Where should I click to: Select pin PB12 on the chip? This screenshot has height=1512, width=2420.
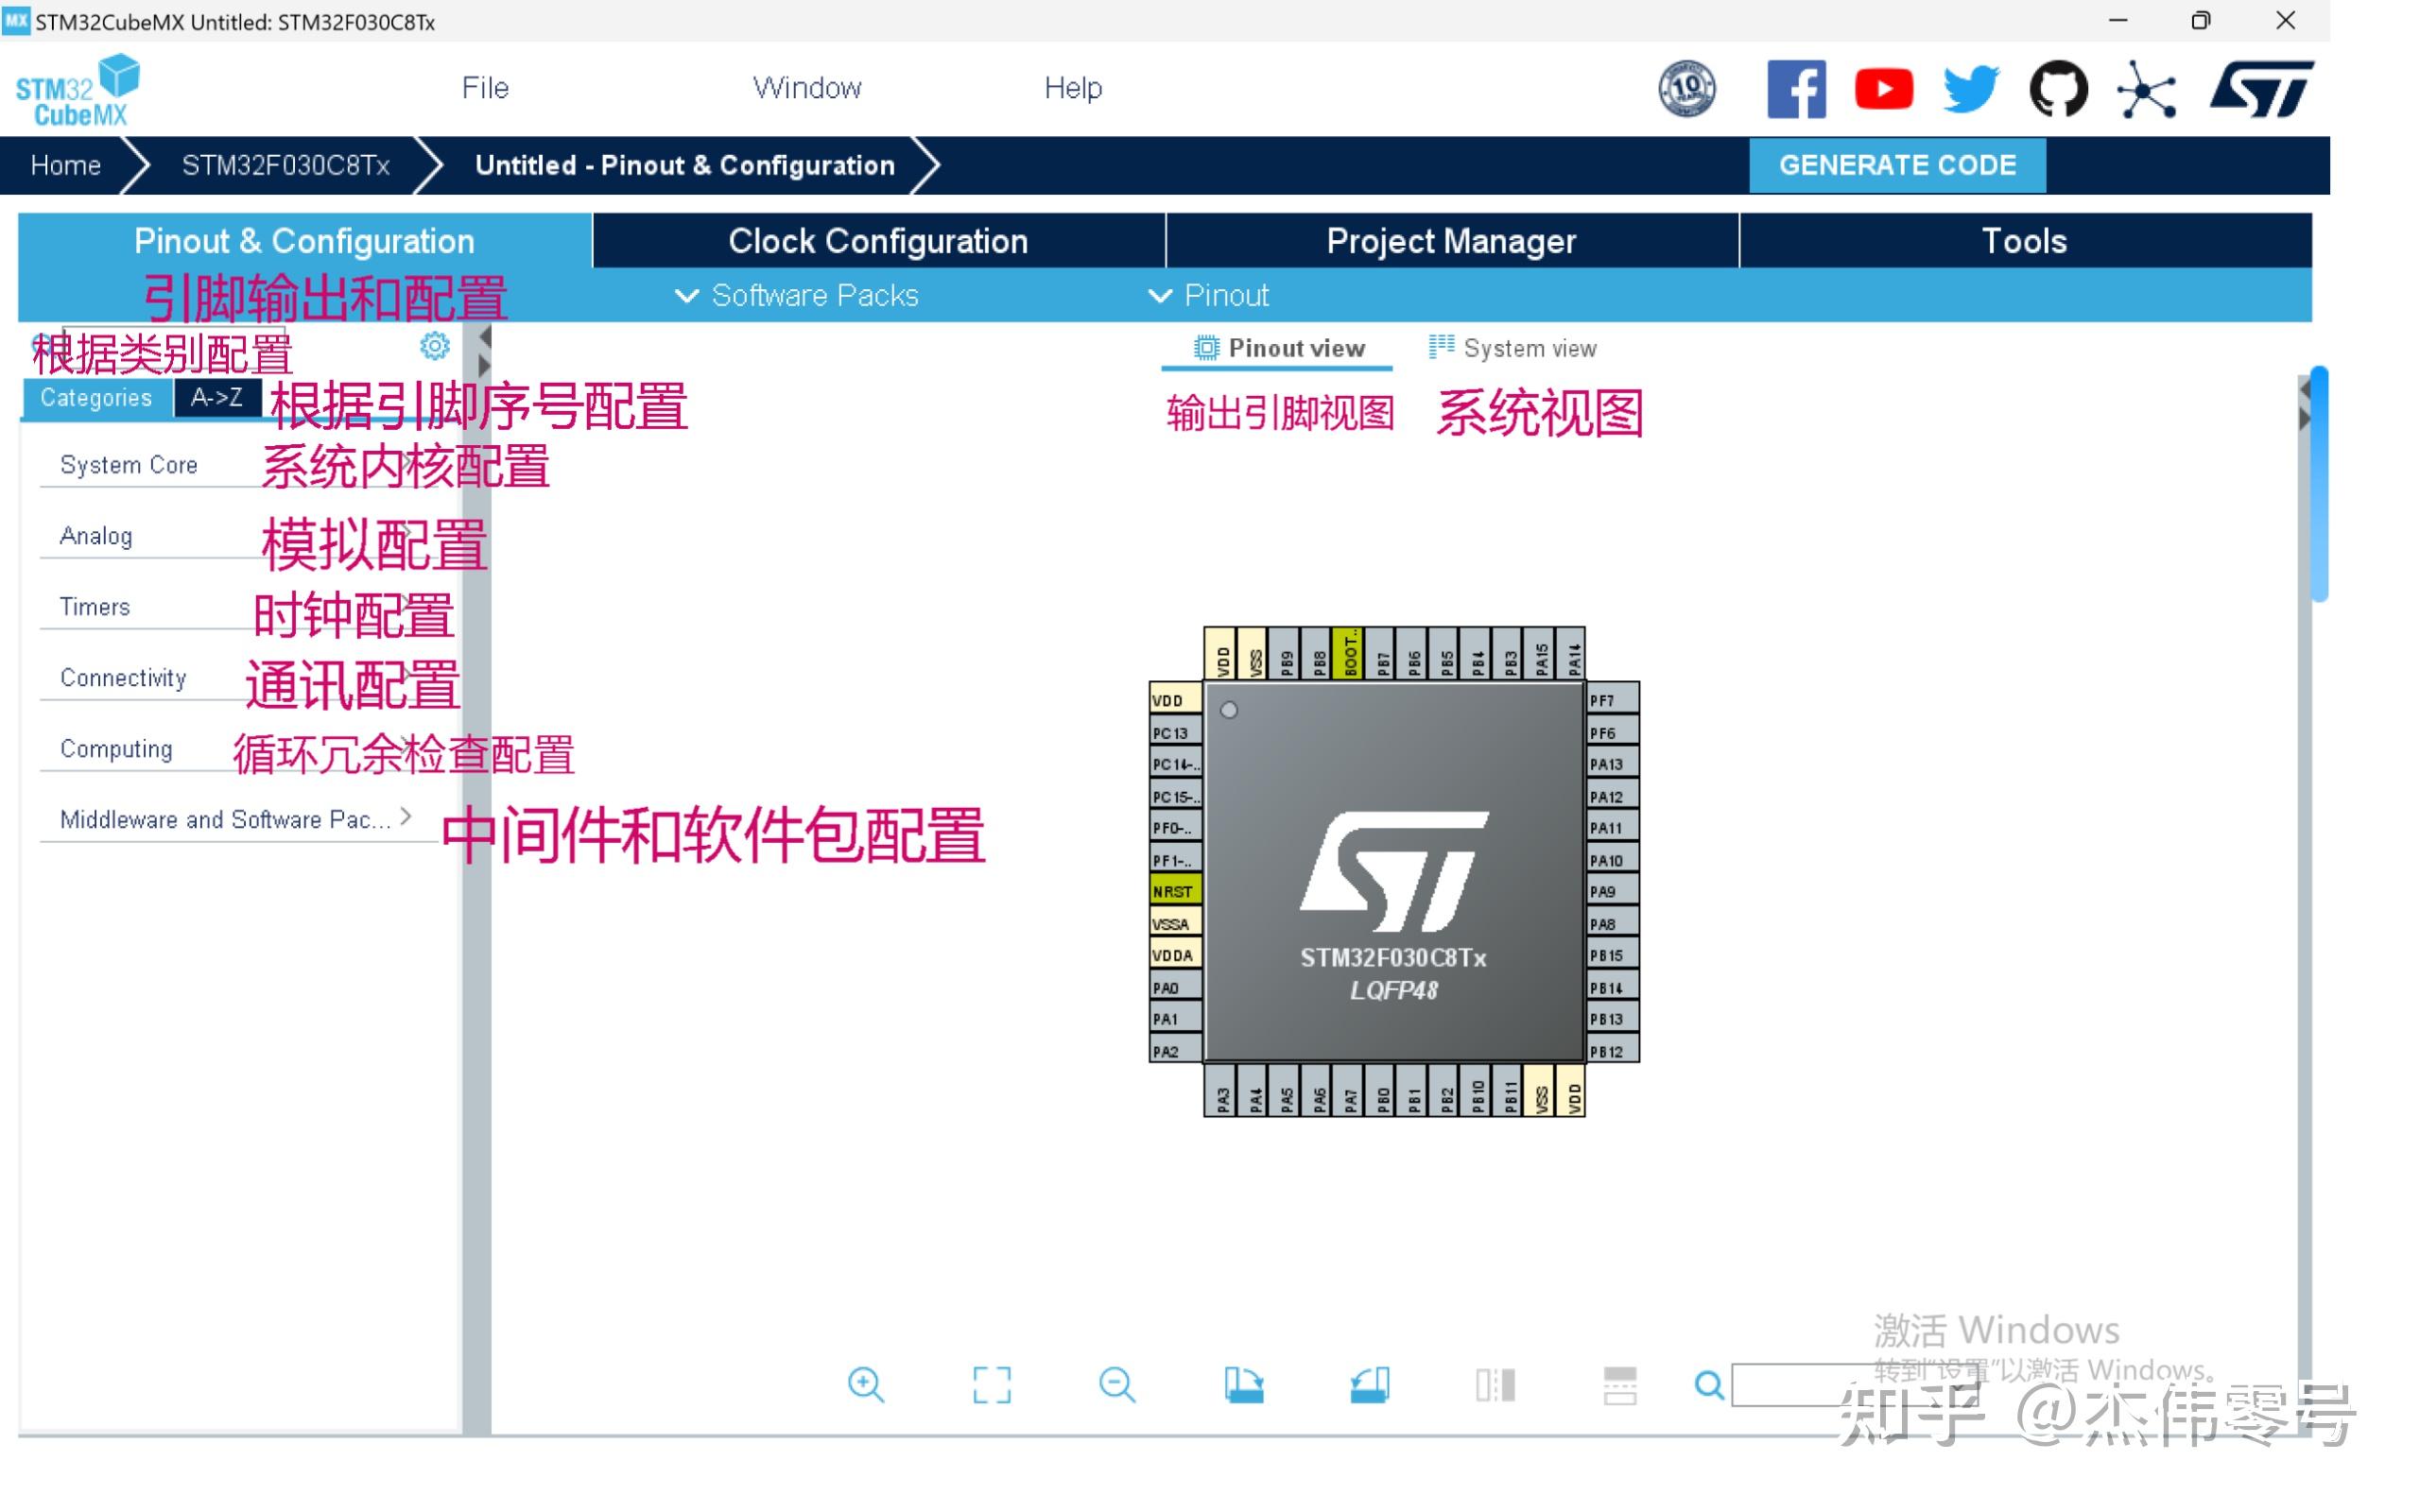pos(1612,1051)
